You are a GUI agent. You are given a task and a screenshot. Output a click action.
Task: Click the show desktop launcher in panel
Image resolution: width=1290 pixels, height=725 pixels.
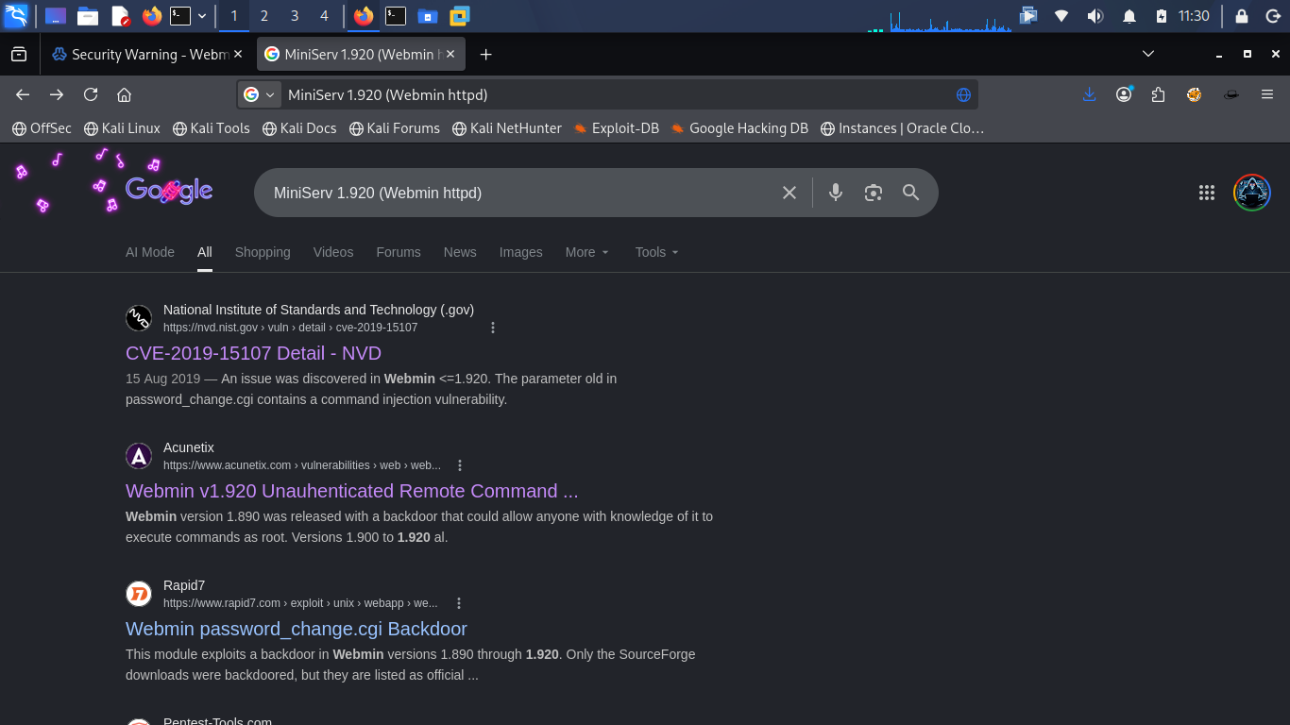(56, 15)
